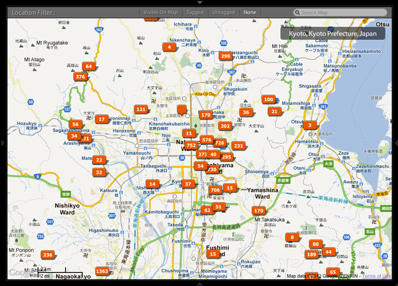Screen dimensions: 398x286
Task: Select the 3 marker near Otsu
Action: coord(310,125)
